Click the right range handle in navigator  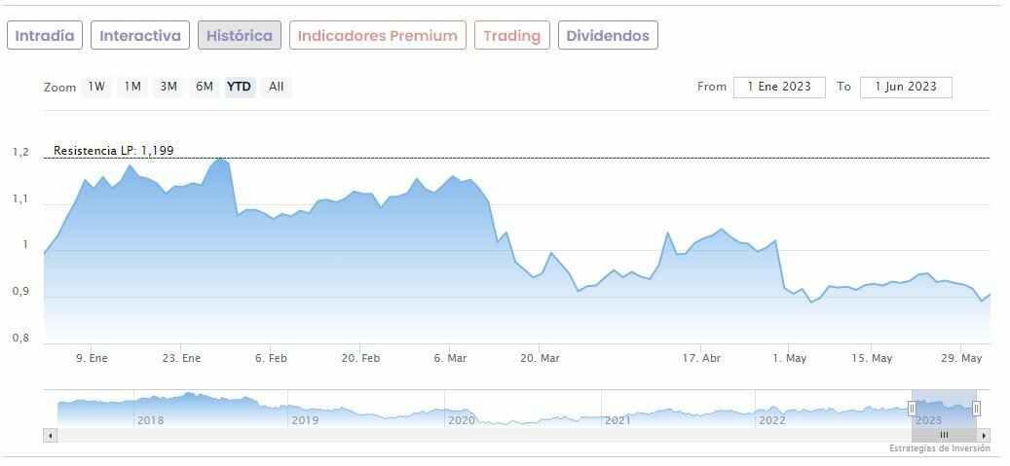pos(976,409)
